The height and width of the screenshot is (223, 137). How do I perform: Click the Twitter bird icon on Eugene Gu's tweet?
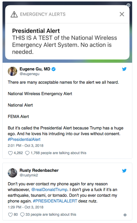(124, 69)
